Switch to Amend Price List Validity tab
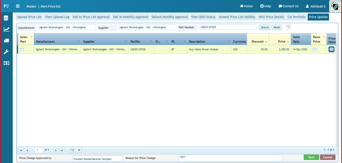 pos(237,17)
